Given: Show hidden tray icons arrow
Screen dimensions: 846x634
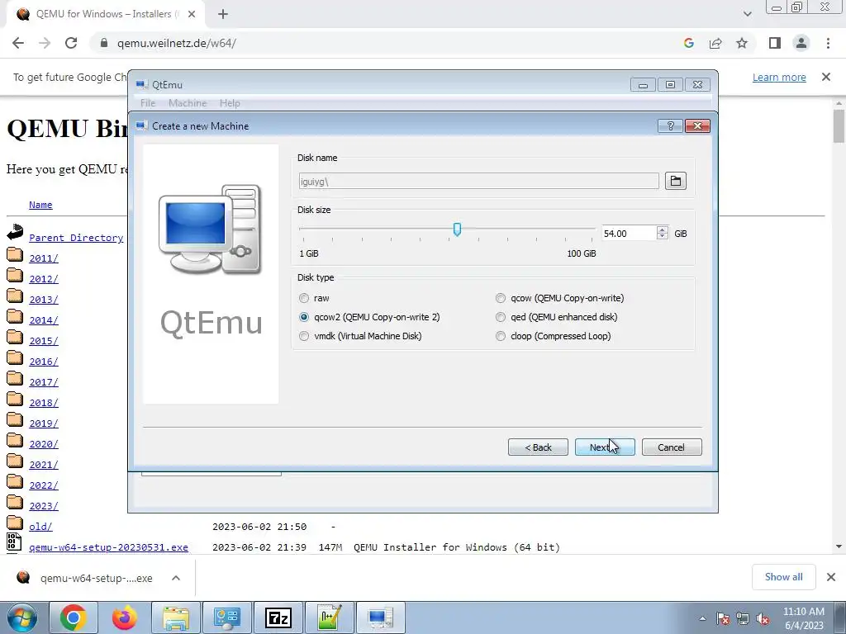Looking at the screenshot, I should pos(702,619).
